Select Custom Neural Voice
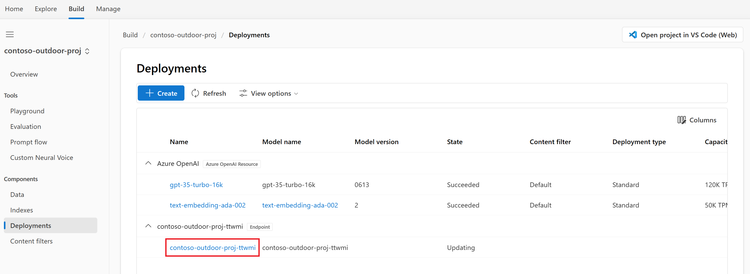 point(42,158)
